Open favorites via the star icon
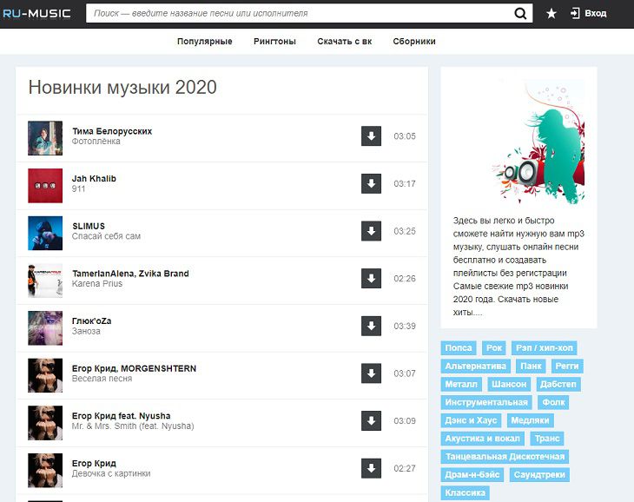The width and height of the screenshot is (634, 502). coord(551,14)
